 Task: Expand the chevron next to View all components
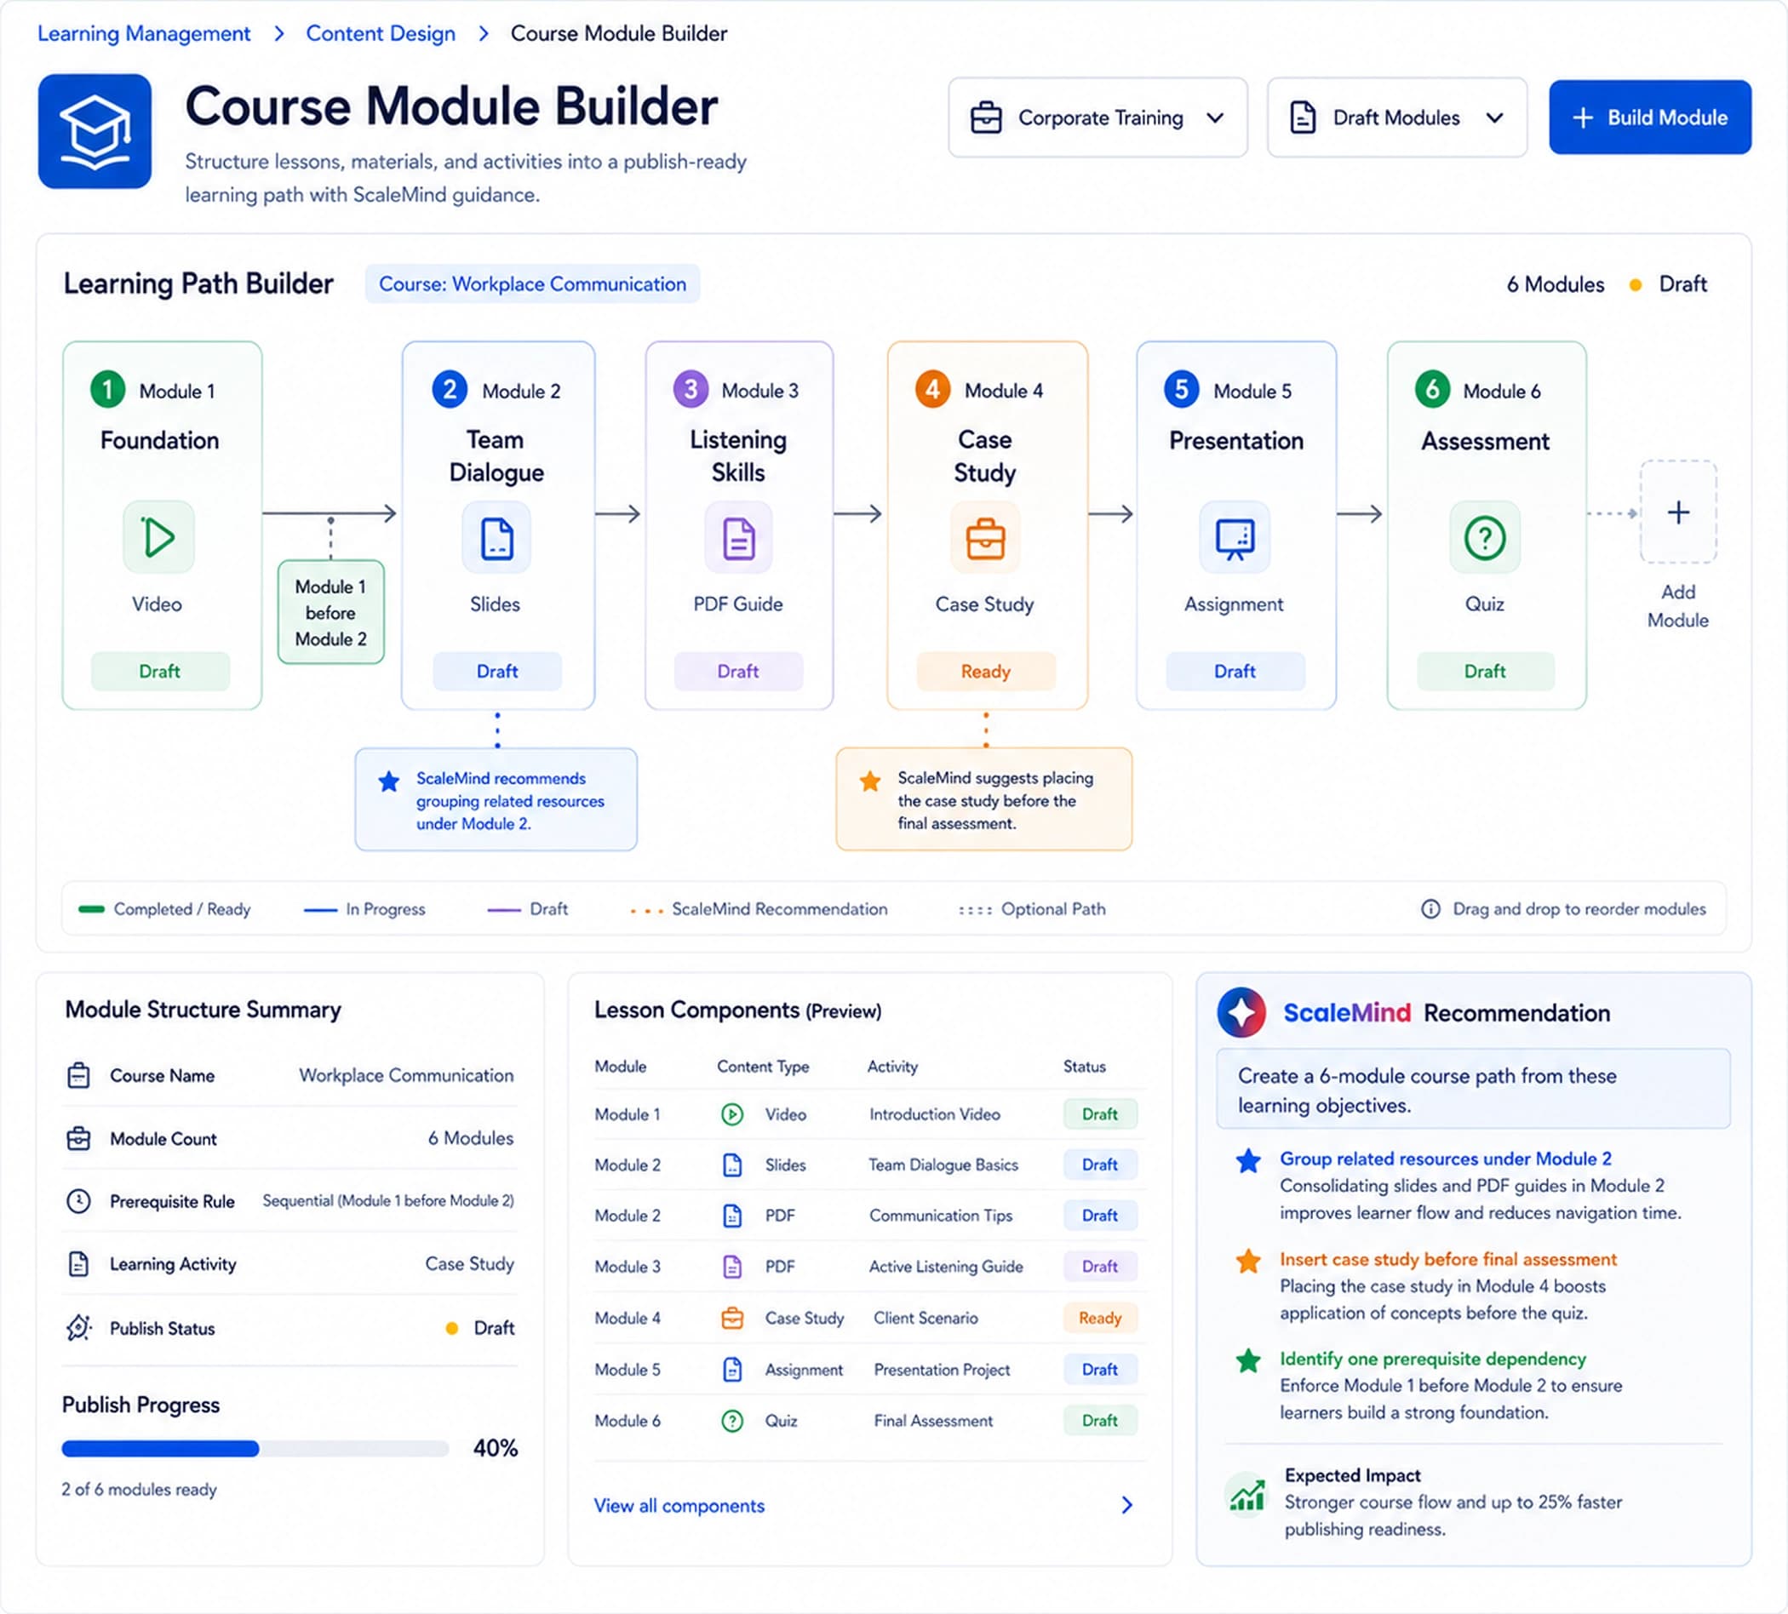point(1126,1505)
